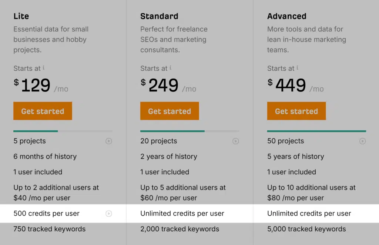Click the 5,000 tracked keywords row
This screenshot has height=245, width=379.
click(x=306, y=229)
